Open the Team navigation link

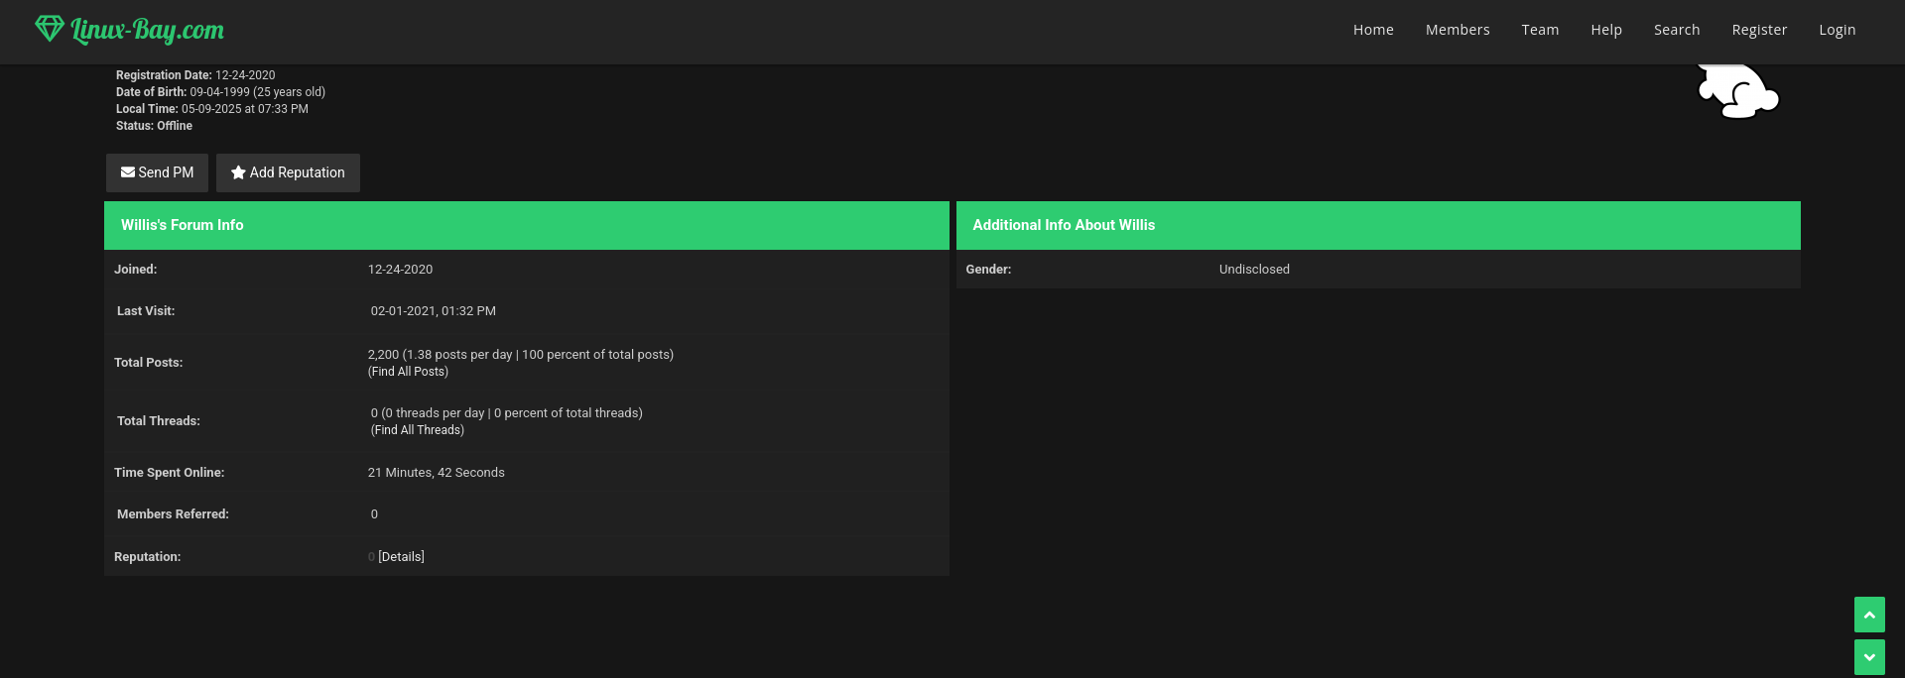pyautogui.click(x=1540, y=30)
